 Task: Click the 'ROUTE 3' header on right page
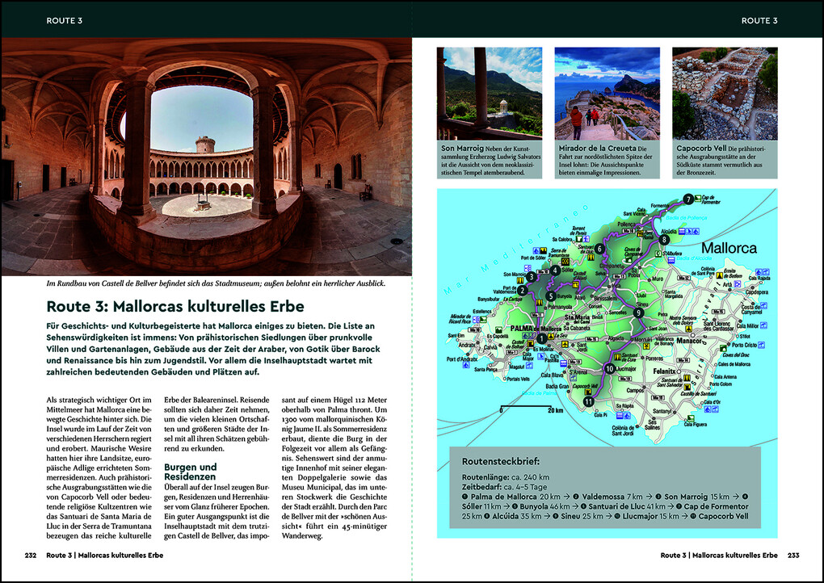click(759, 20)
